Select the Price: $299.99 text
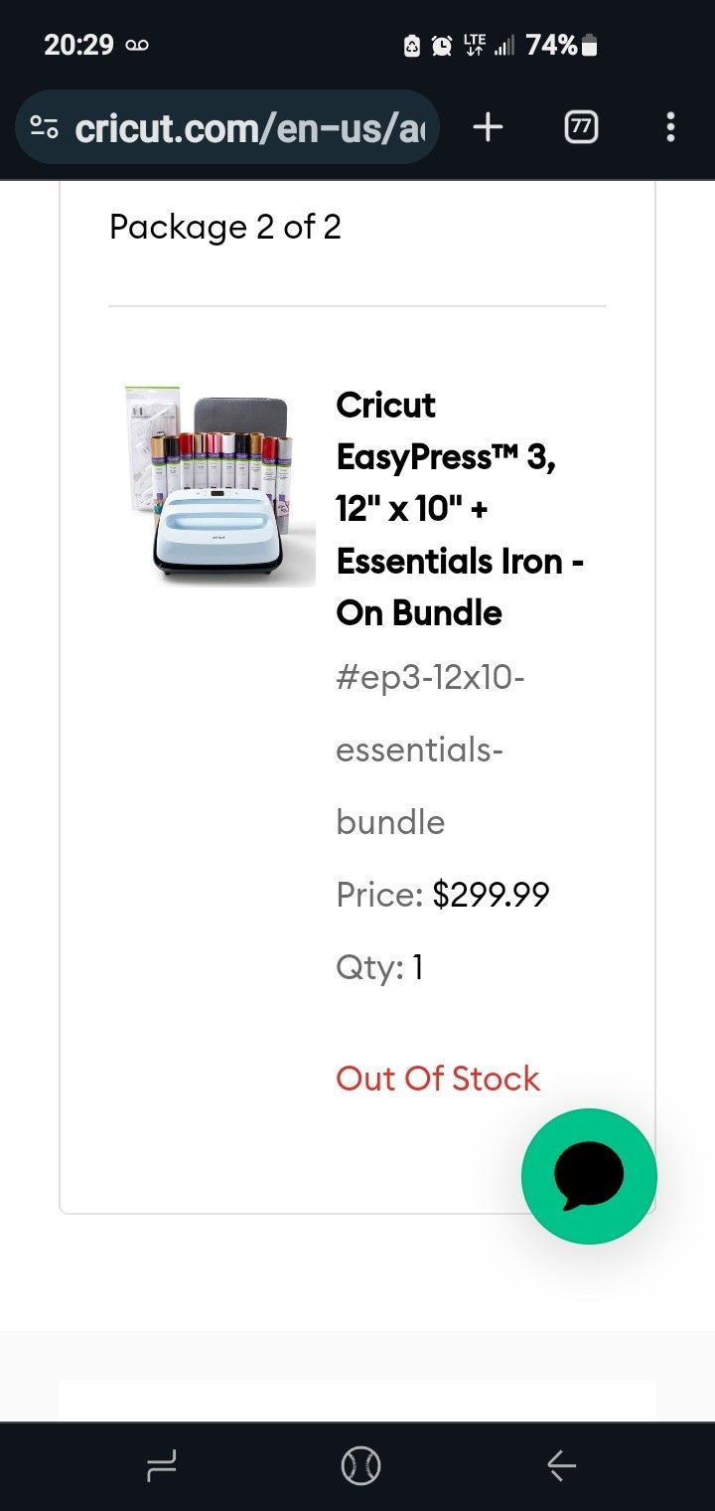This screenshot has height=1511, width=715. click(442, 894)
